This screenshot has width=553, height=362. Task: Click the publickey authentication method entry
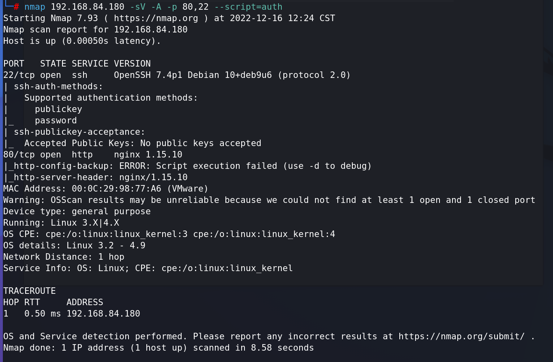click(x=58, y=109)
